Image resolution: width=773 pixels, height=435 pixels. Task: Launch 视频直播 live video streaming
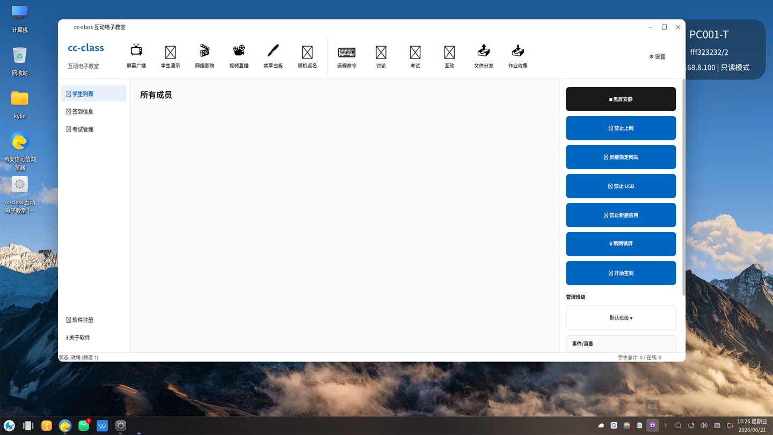click(239, 56)
